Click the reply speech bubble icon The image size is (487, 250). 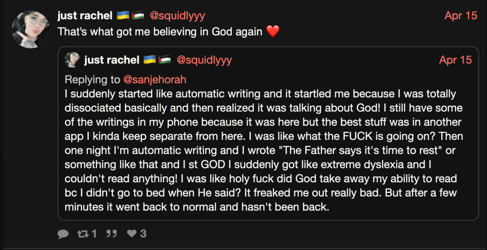coord(63,234)
